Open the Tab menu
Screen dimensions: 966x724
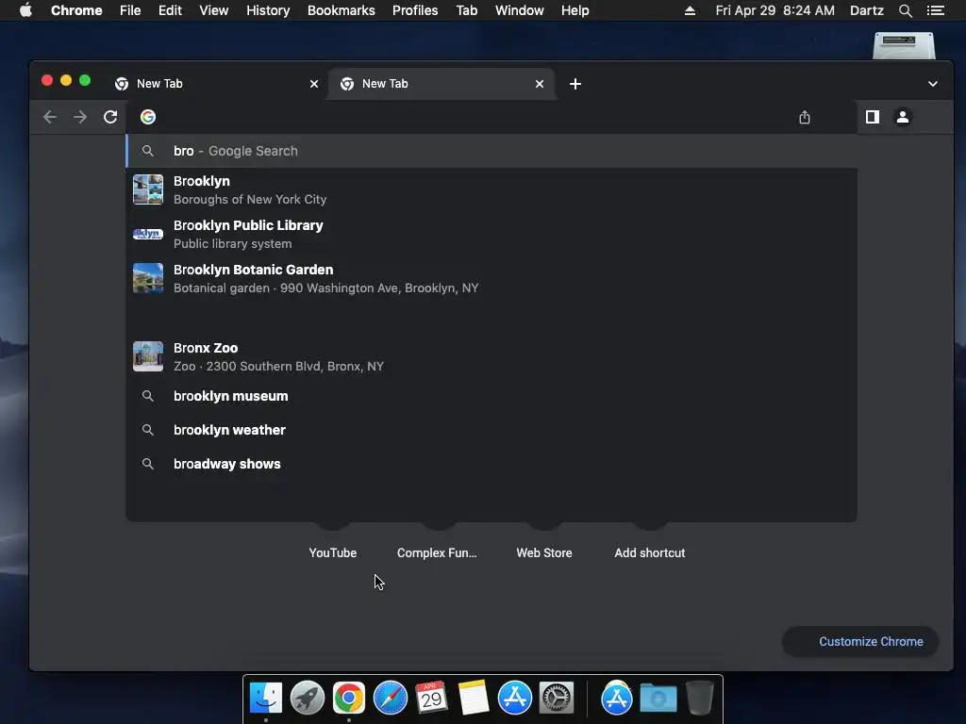click(x=467, y=10)
